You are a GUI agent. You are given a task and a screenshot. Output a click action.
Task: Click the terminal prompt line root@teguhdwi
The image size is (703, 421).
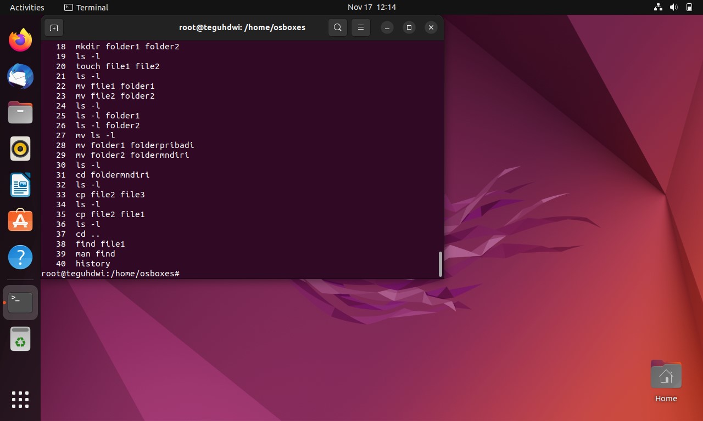110,273
